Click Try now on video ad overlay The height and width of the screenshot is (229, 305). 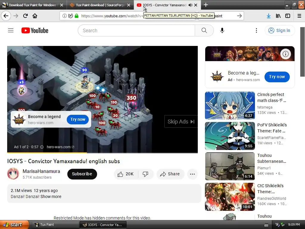pos(78,119)
